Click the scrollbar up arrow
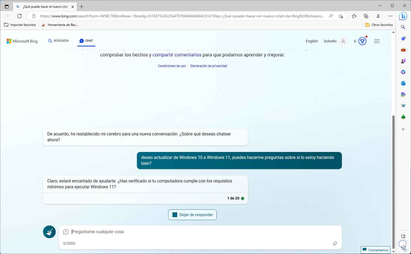Image resolution: width=411 pixels, height=254 pixels. [393, 32]
